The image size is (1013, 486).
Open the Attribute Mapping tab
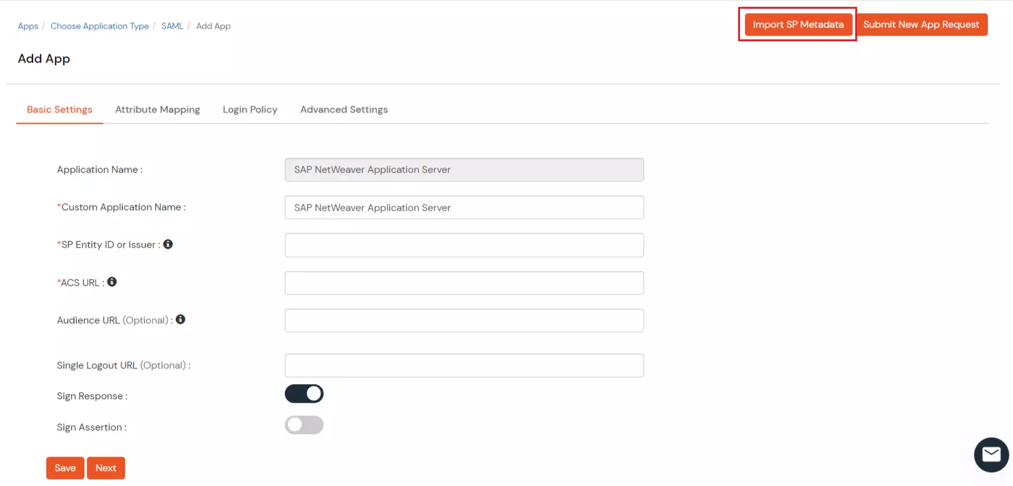(x=158, y=109)
